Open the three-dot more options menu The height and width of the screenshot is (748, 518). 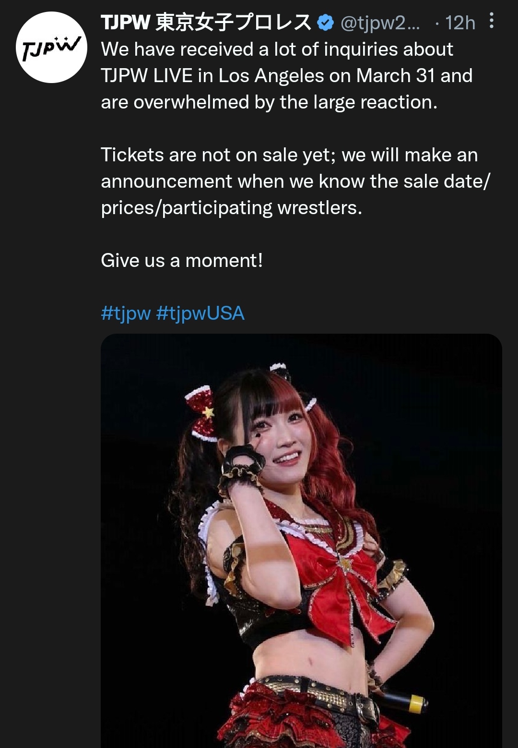pyautogui.click(x=491, y=21)
